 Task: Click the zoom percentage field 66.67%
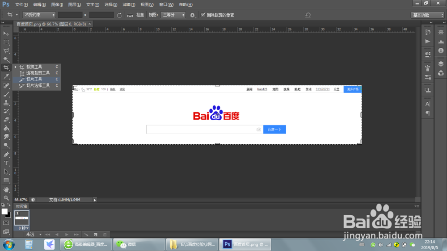click(21, 200)
